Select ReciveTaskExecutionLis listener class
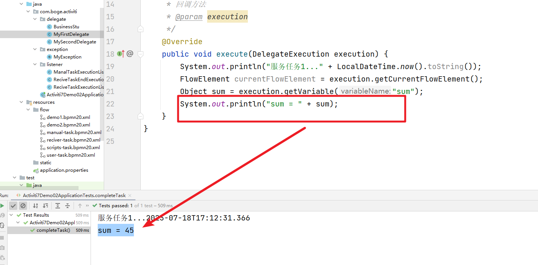 click(x=78, y=87)
